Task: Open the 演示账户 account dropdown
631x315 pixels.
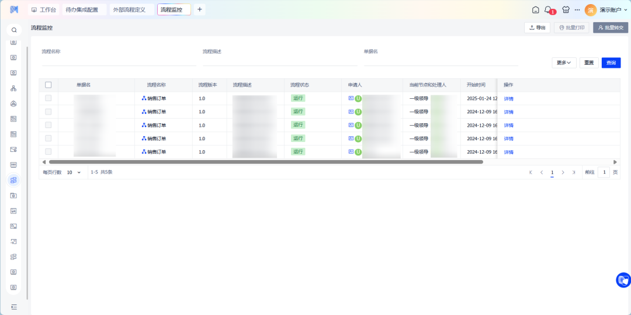Action: [613, 10]
